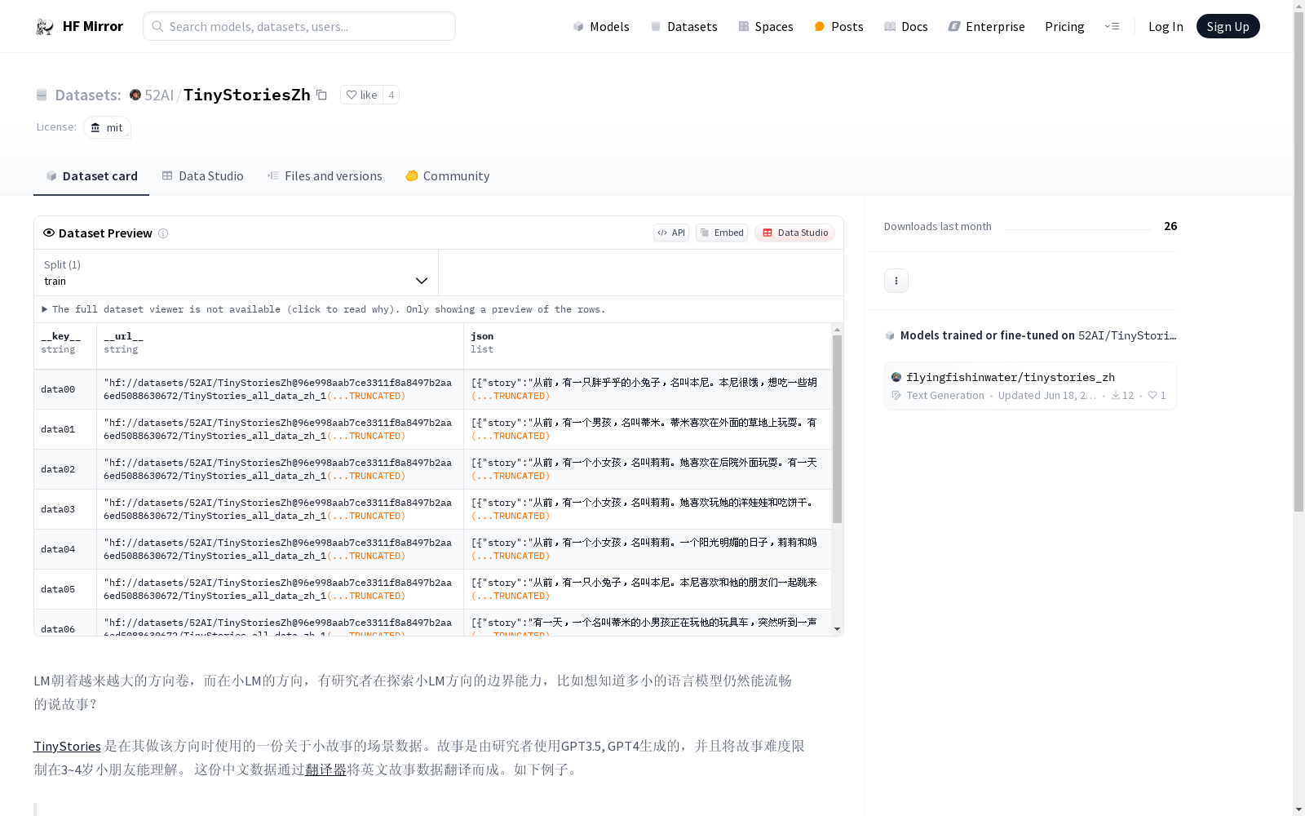Switch to Dataset card tab
Viewport: 1305px width, 816px height.
coord(91,175)
